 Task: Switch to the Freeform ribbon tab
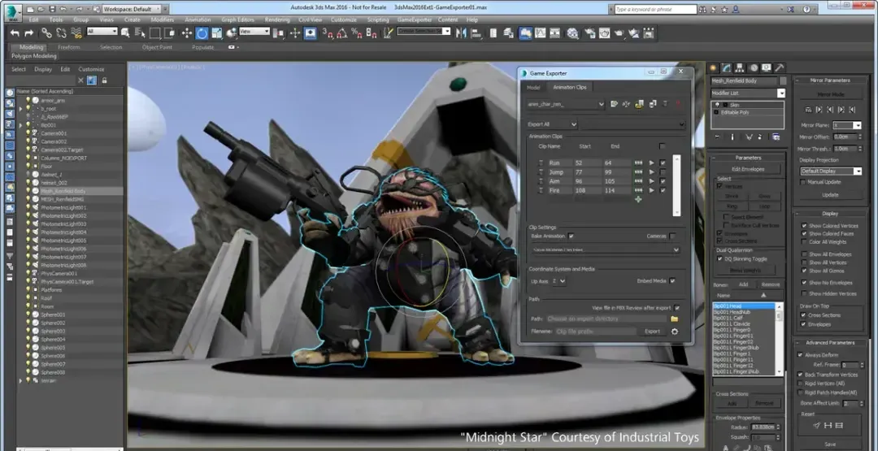pos(69,47)
